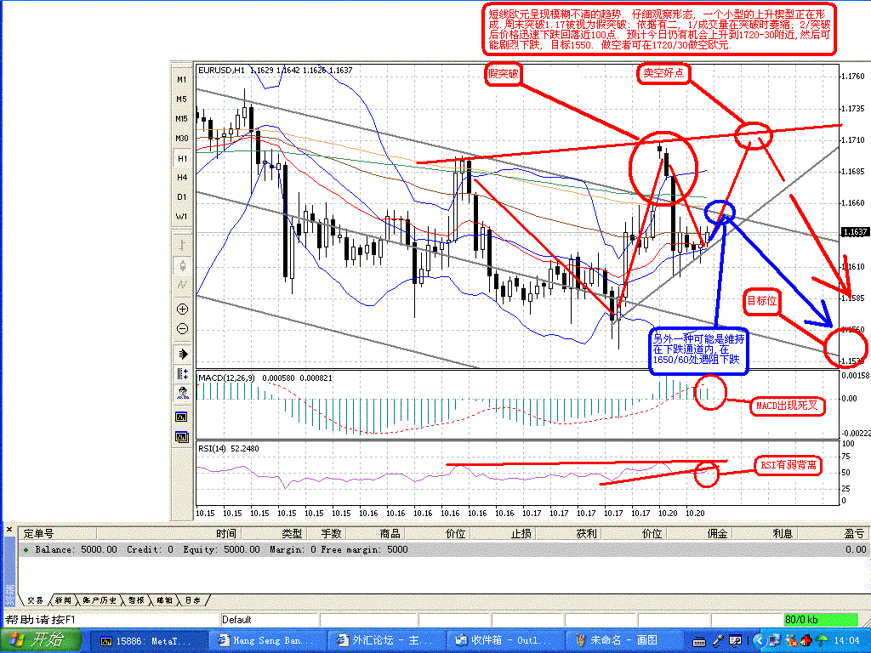Switch to 未命名 画图 Paint window
Screen dimensions: 871x653
click(x=624, y=641)
